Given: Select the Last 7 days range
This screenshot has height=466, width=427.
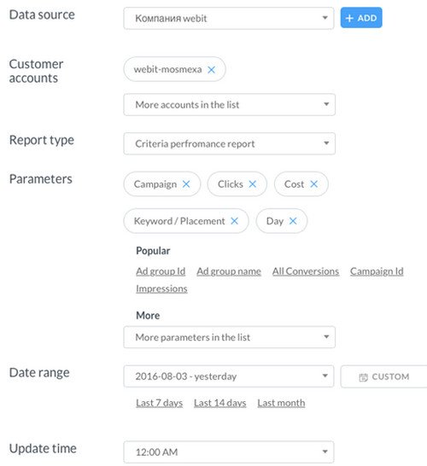Looking at the screenshot, I should click(160, 403).
